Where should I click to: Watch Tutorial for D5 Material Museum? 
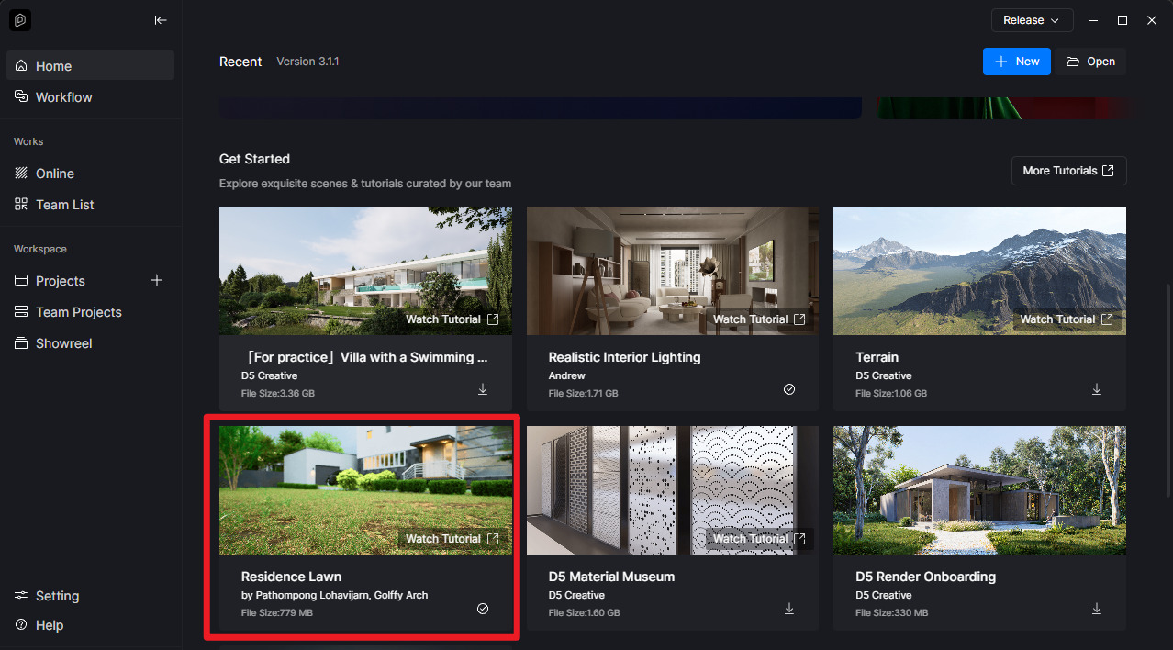click(759, 539)
